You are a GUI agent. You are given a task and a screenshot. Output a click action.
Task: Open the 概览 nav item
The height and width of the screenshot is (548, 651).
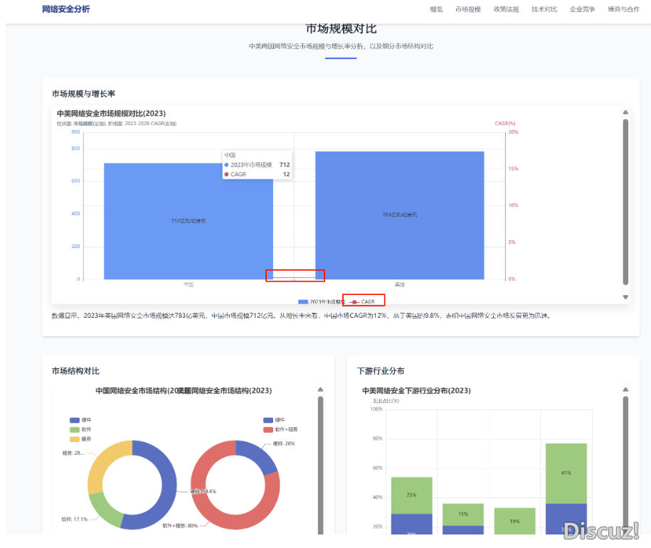(x=436, y=9)
